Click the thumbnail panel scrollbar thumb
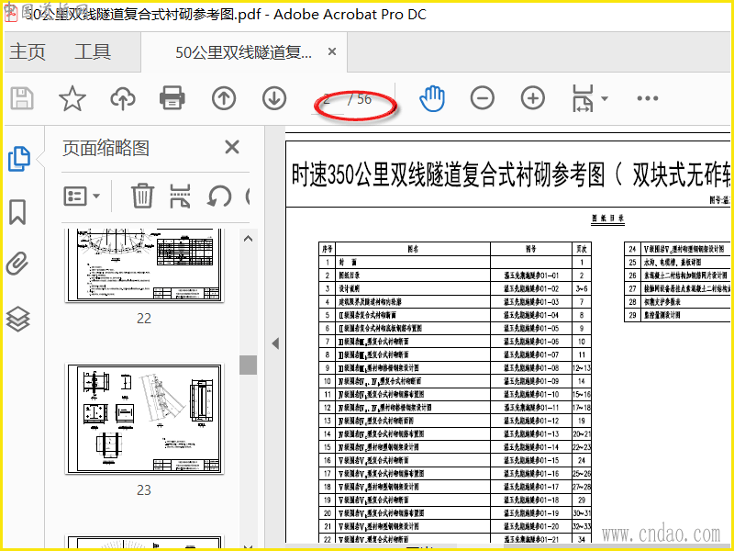The width and height of the screenshot is (734, 551). click(248, 365)
